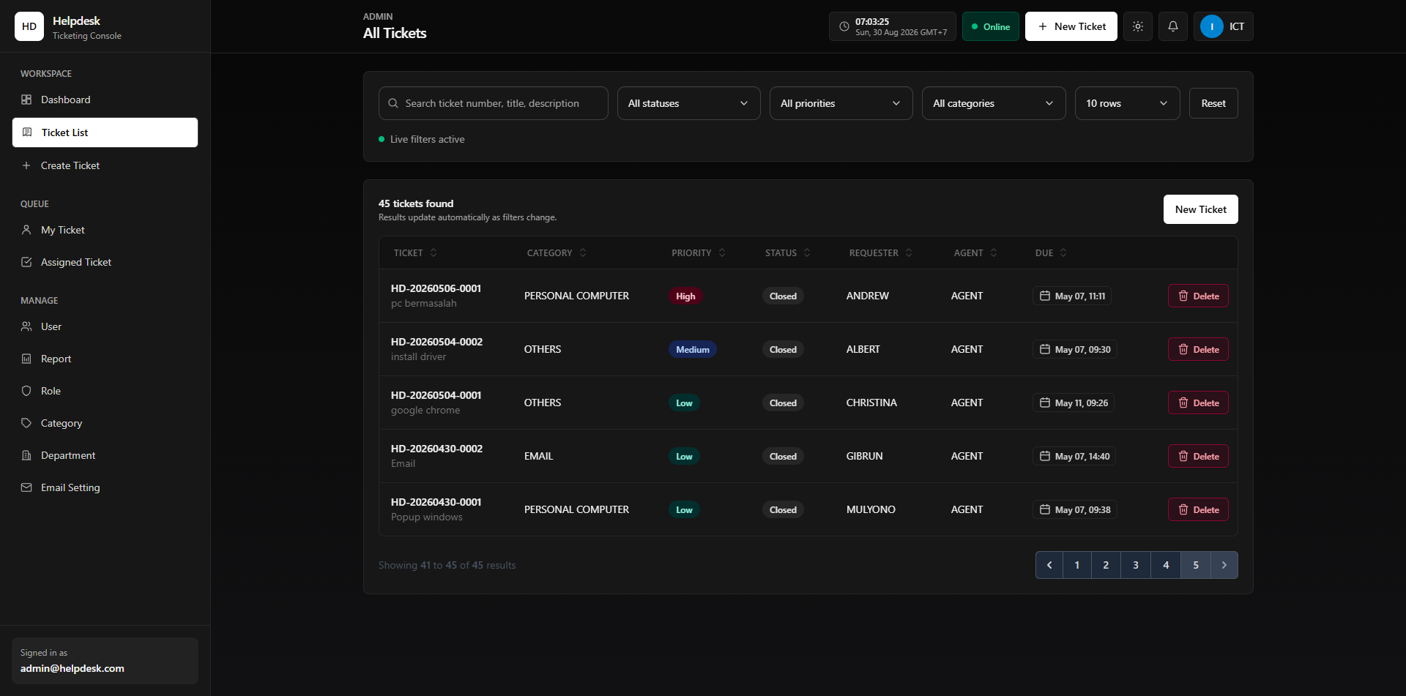Reset all ticket filters
Viewport: 1406px width, 696px height.
(1213, 103)
